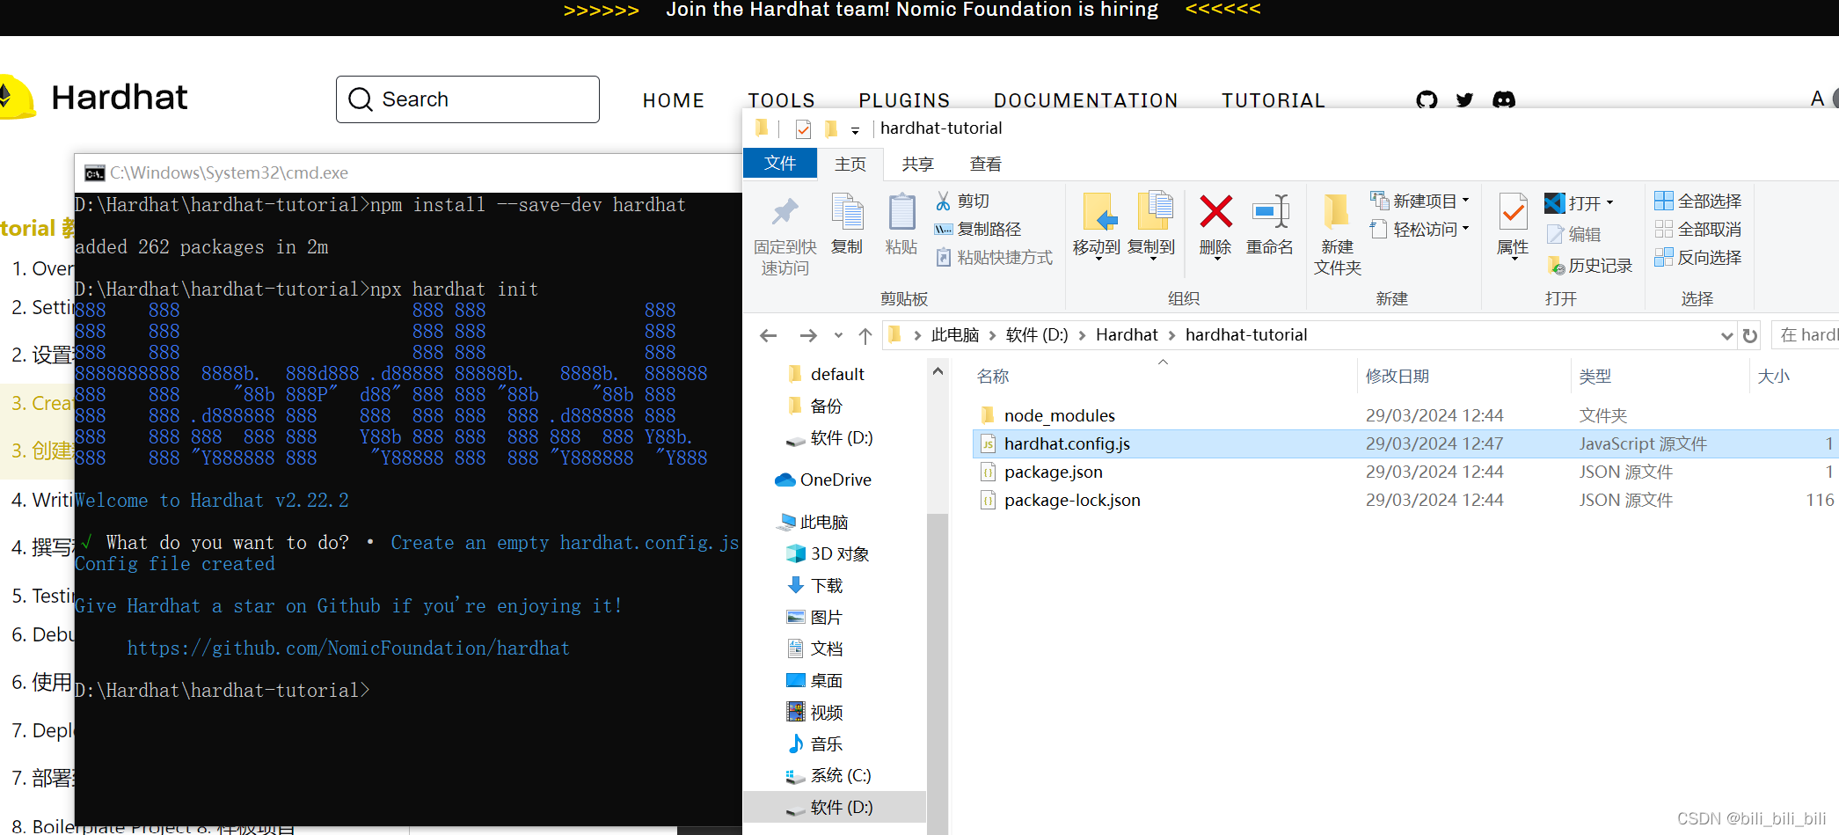This screenshot has width=1839, height=835.
Task: Click the Copy path option
Action: click(x=978, y=230)
